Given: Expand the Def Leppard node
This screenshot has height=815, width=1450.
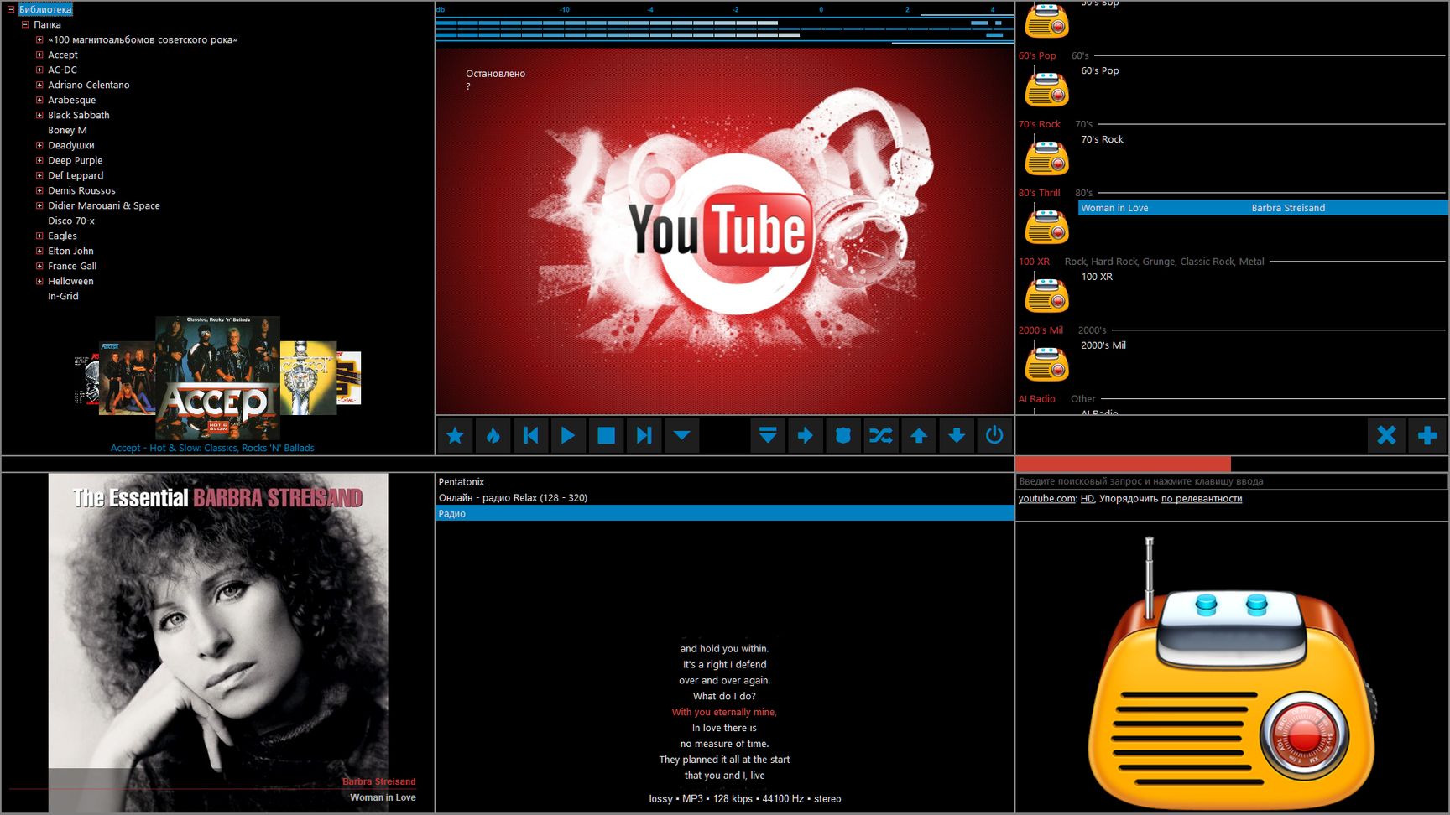Looking at the screenshot, I should 39,175.
